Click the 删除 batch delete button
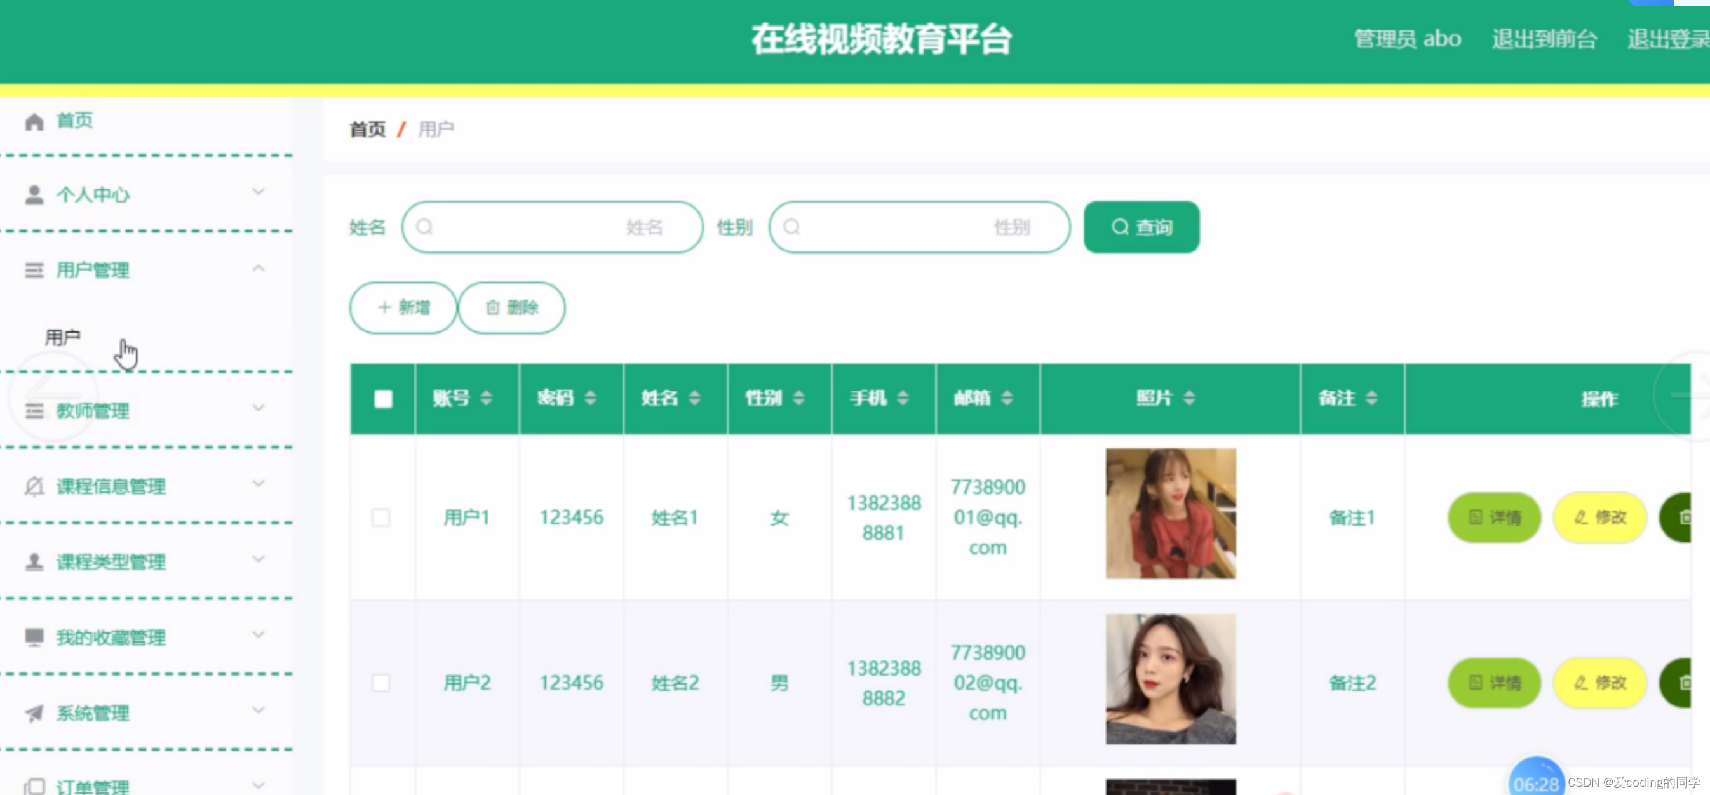This screenshot has width=1710, height=795. 511,307
